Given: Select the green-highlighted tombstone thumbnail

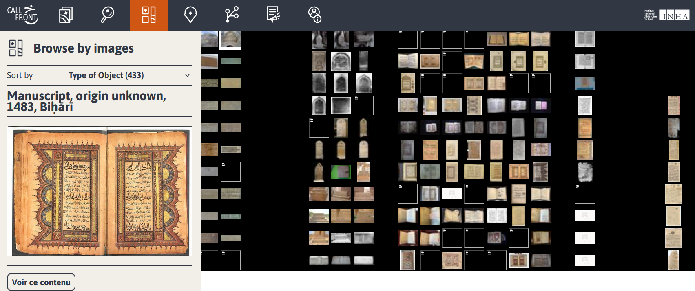Looking at the screenshot, I should click(341, 172).
